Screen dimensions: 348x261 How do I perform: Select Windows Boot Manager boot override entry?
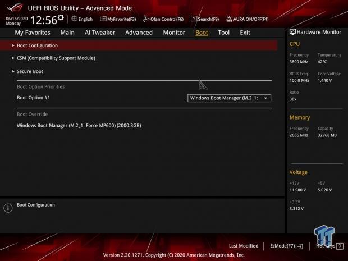pyautogui.click(x=79, y=125)
